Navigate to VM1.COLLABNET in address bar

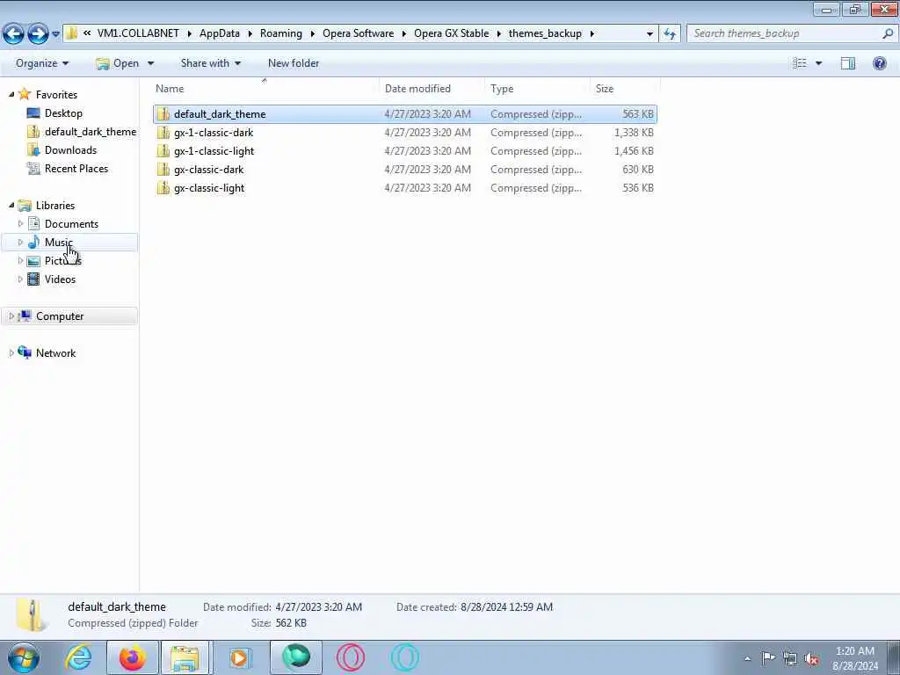tap(138, 33)
